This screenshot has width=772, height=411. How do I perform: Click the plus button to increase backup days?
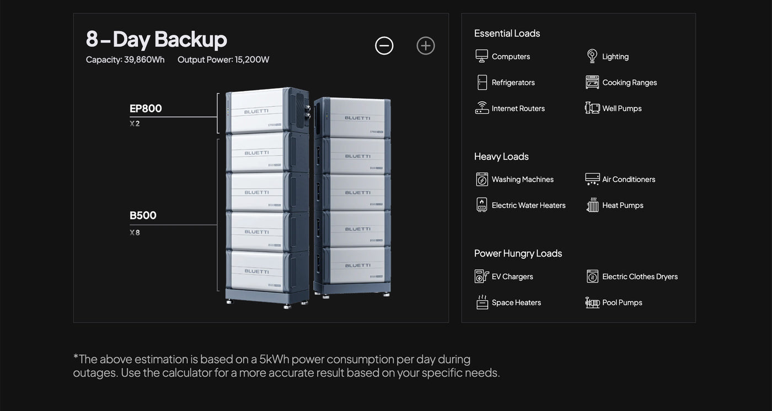click(426, 46)
